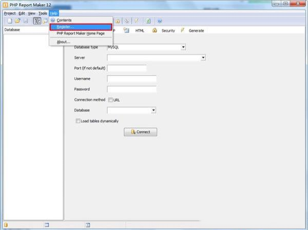Open PHP Report Maker Home Page item
The image size is (308, 230).
tap(81, 33)
